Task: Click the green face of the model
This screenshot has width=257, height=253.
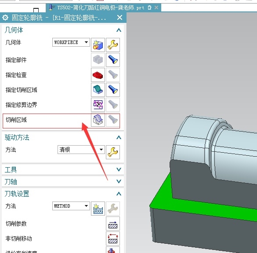Action: tap(188, 207)
